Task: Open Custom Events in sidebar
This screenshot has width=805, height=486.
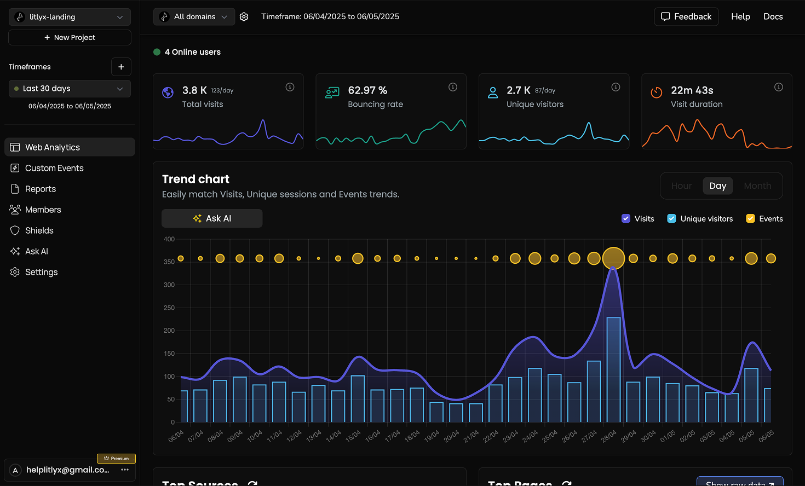Action: pyautogui.click(x=54, y=168)
